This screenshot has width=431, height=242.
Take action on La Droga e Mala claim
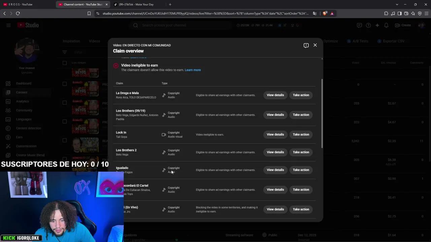[301, 95]
